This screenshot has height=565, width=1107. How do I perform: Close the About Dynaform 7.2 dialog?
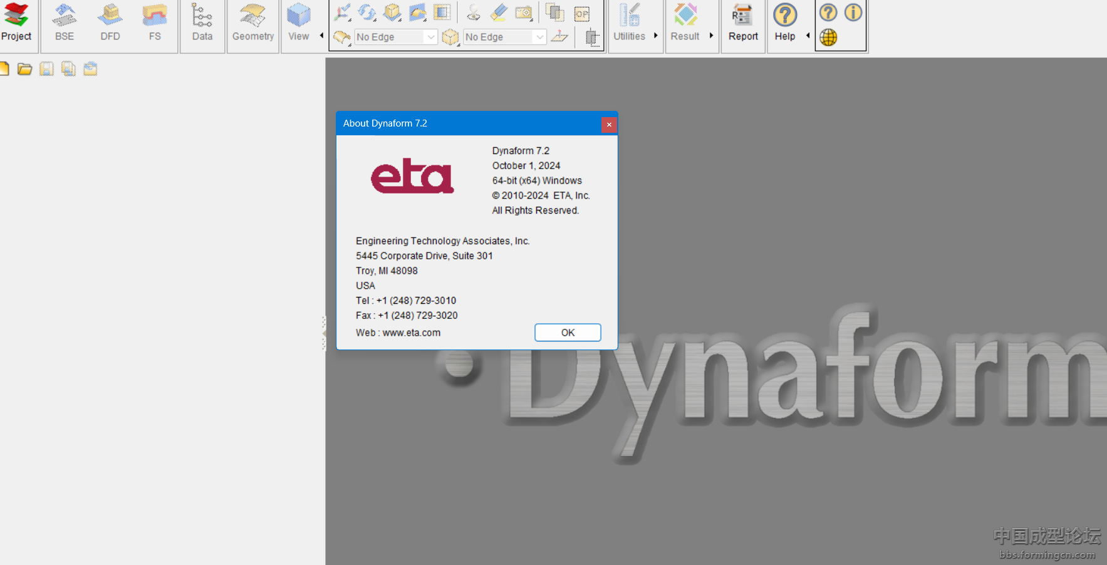click(x=609, y=125)
